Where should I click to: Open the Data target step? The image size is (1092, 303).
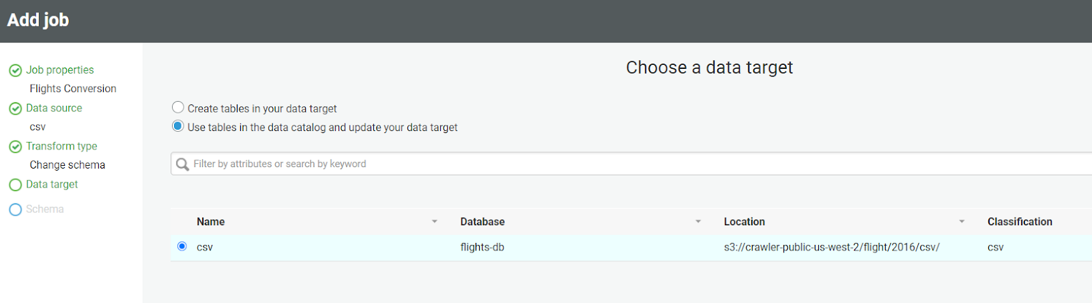pos(52,184)
